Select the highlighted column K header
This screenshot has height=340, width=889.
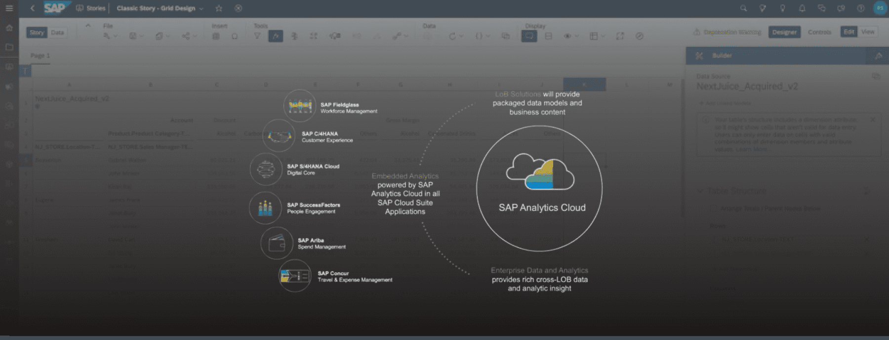click(x=584, y=84)
